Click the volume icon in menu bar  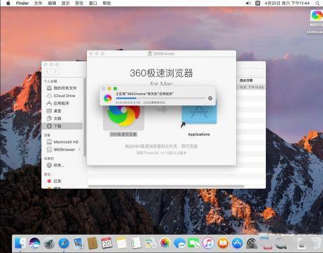point(248,3)
